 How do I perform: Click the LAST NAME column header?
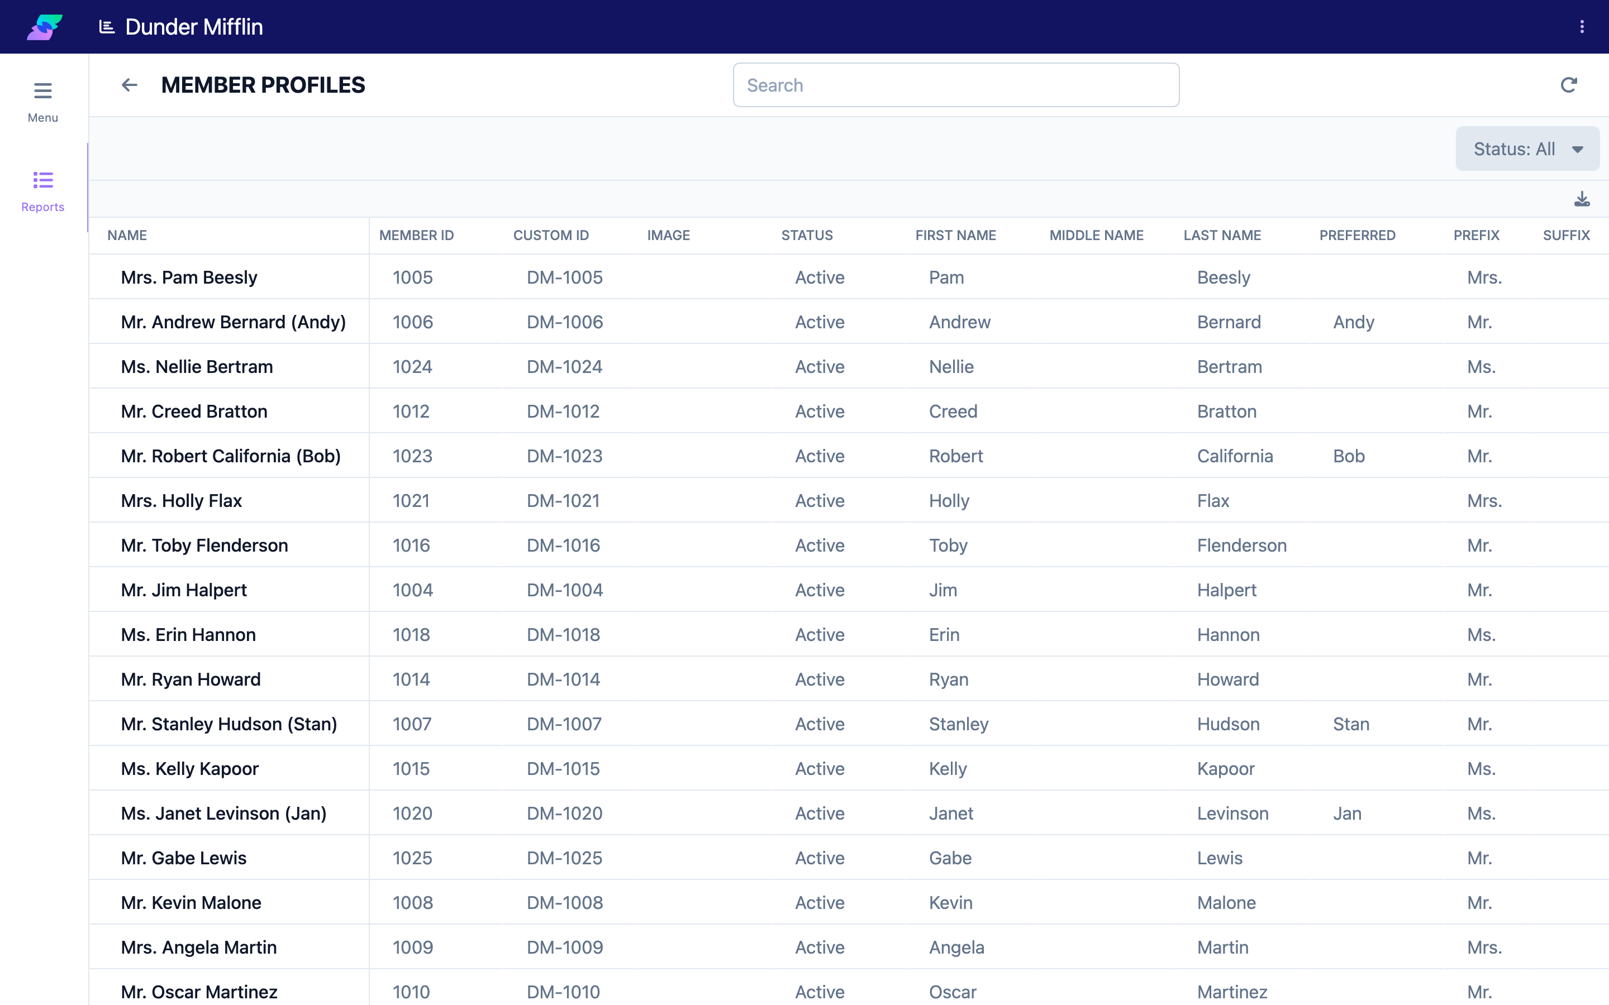1222,235
